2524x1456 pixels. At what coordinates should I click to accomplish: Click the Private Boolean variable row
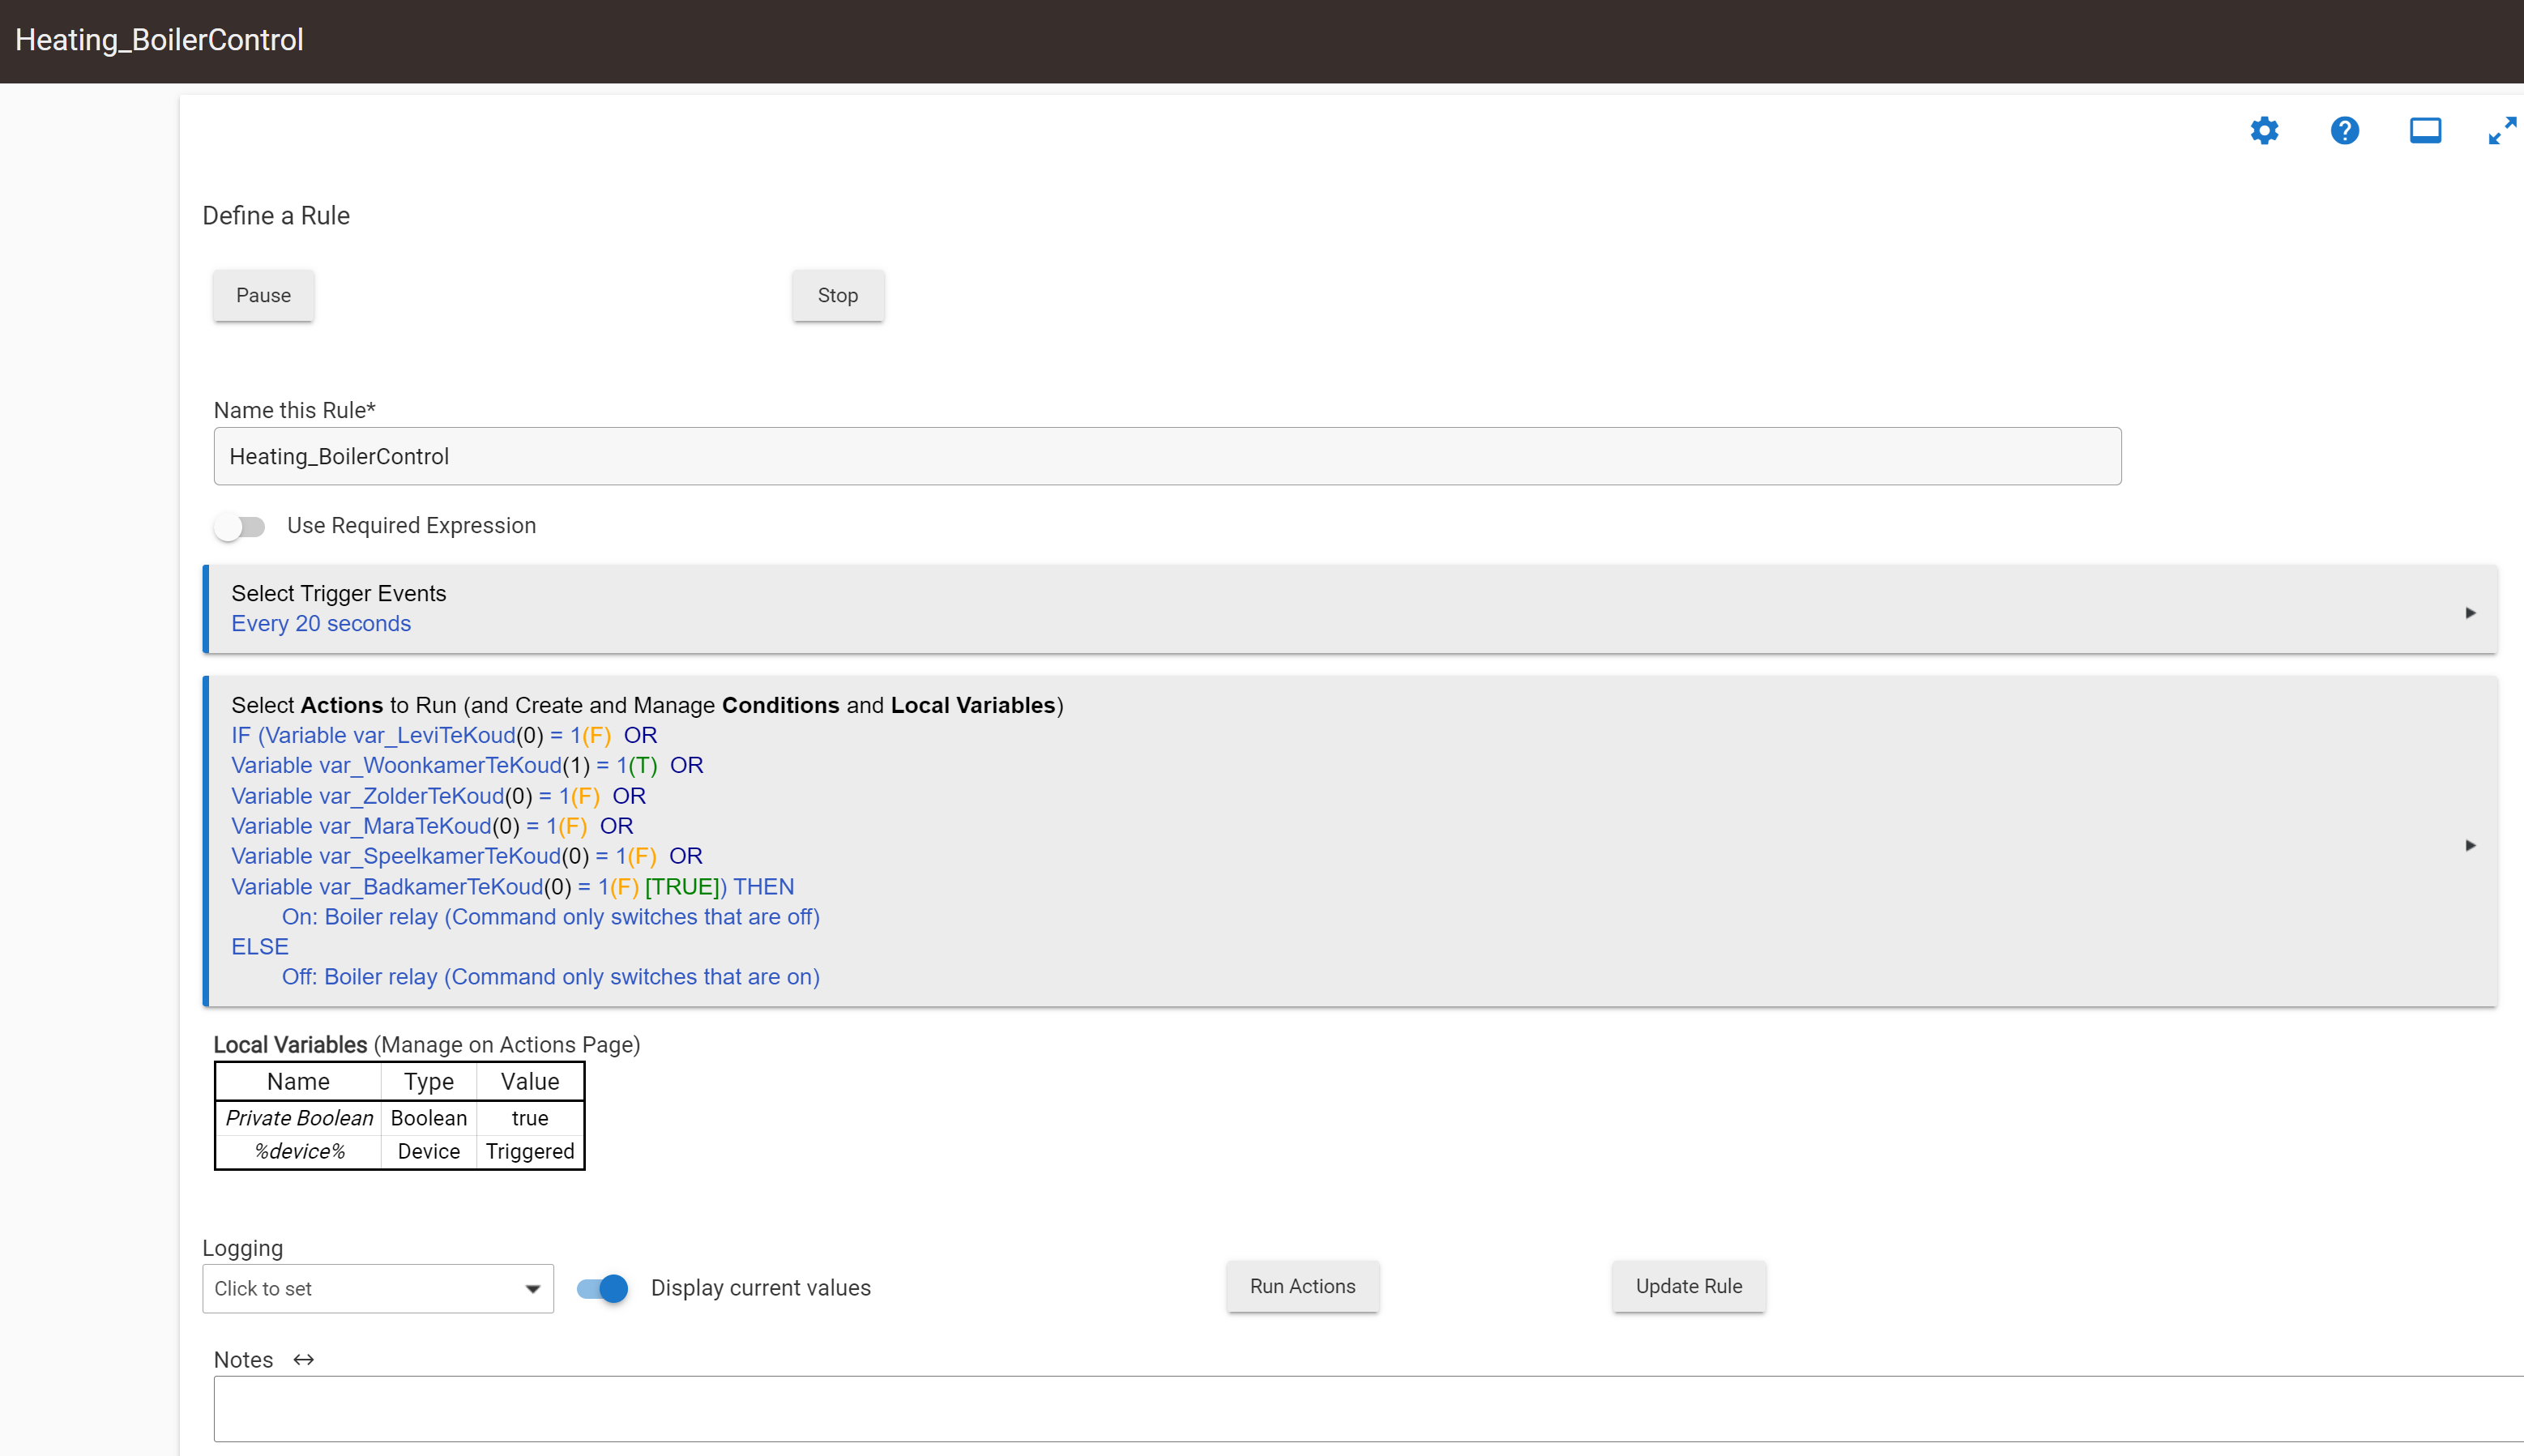pos(299,1118)
